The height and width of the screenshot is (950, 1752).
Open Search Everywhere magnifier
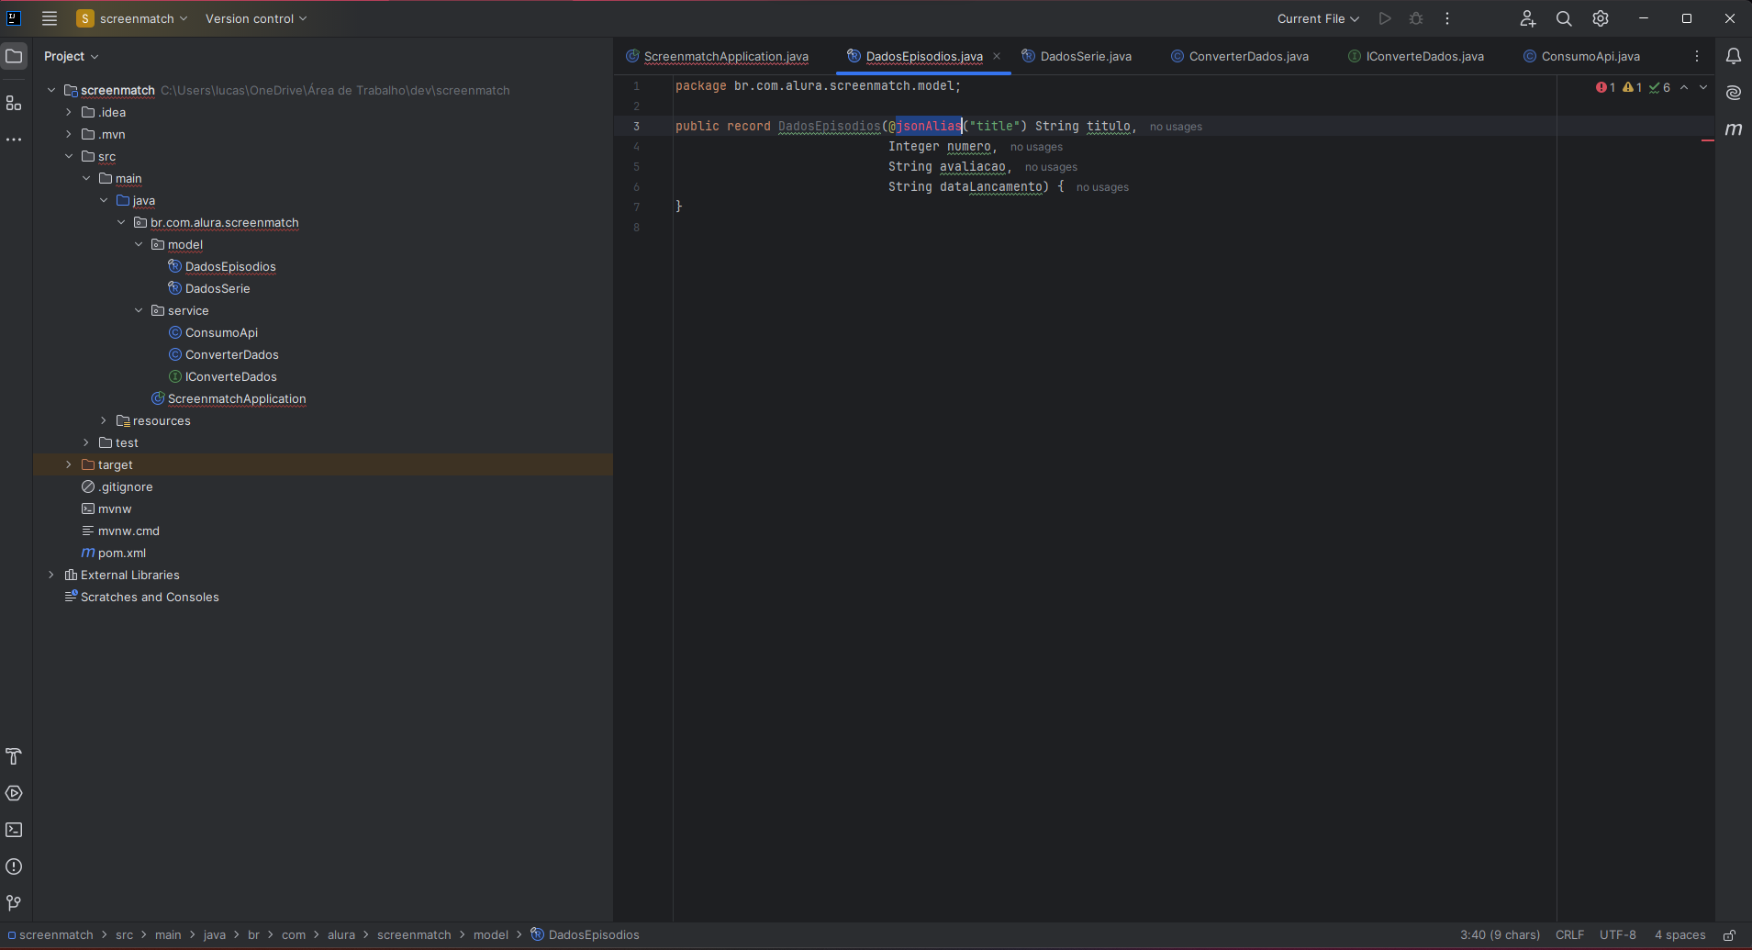pyautogui.click(x=1564, y=18)
